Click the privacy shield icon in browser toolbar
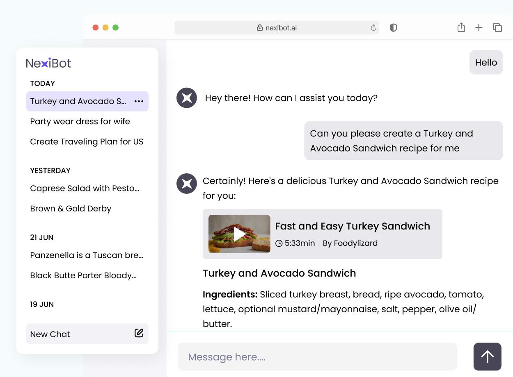Viewport: 513px width, 377px height. [x=393, y=28]
